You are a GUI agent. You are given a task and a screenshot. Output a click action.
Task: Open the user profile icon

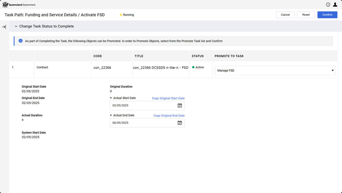point(335,5)
